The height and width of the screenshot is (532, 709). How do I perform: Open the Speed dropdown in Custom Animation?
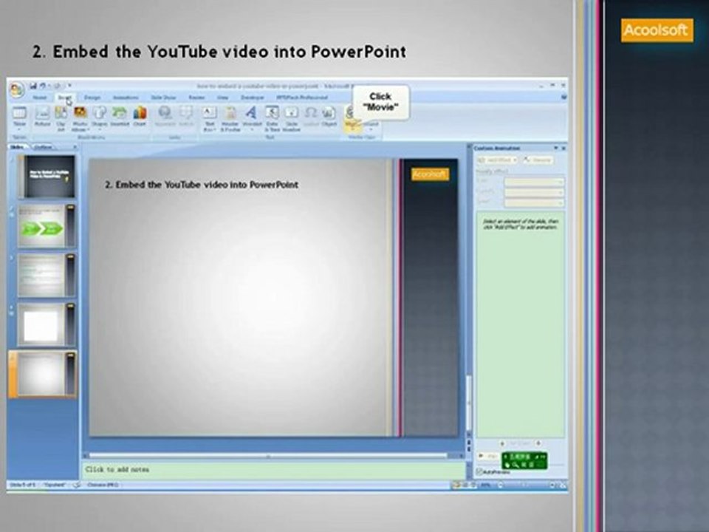pyautogui.click(x=534, y=202)
